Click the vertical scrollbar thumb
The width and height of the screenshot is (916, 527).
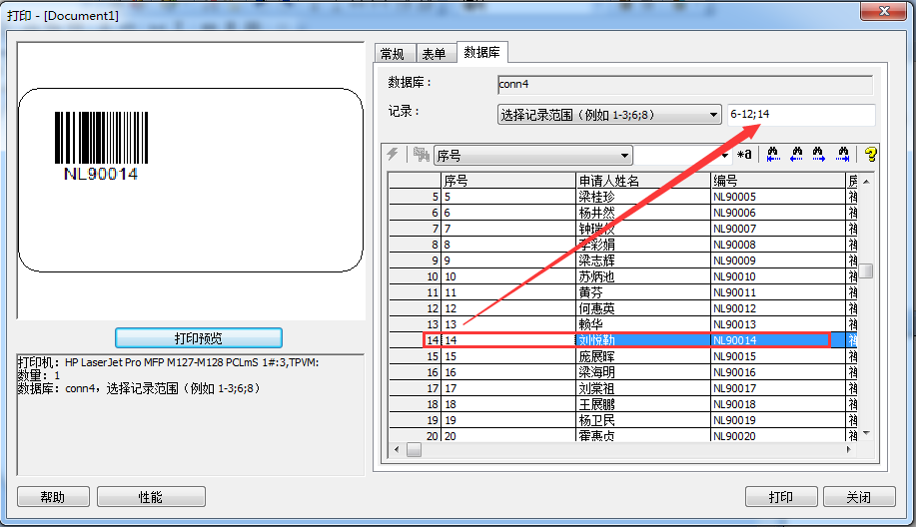(866, 270)
